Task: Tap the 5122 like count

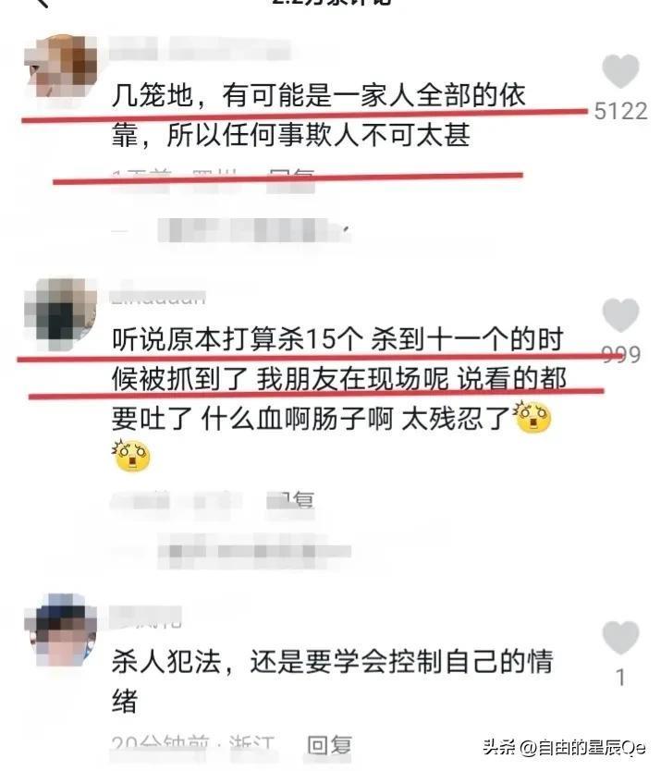Action: [620, 111]
